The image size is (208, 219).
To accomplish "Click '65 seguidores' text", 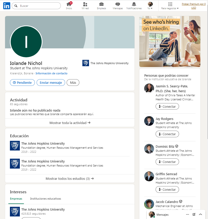I will coord(19,104).
